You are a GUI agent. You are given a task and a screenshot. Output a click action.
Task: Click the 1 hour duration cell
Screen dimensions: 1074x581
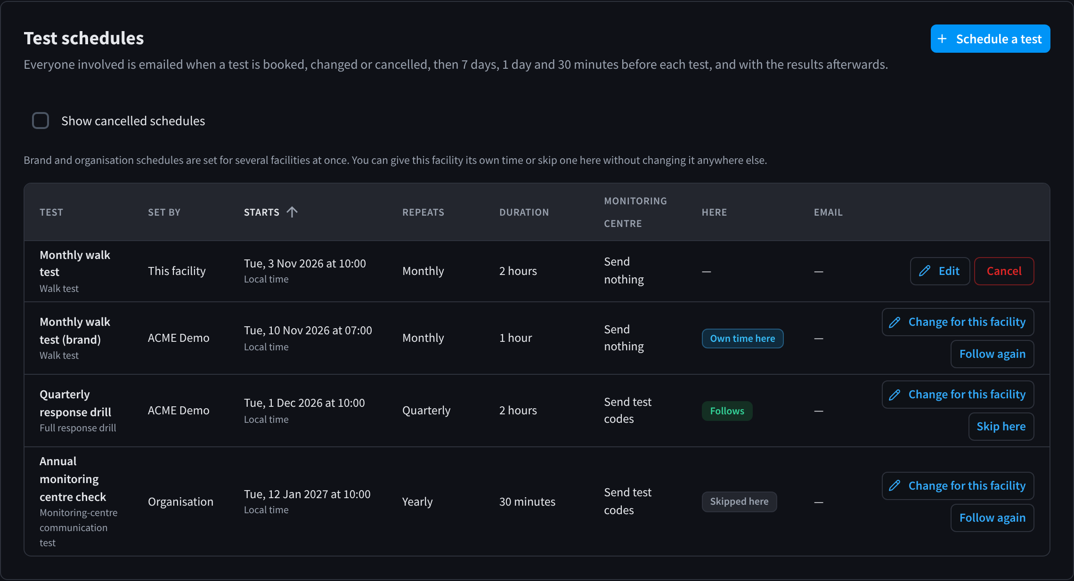515,338
